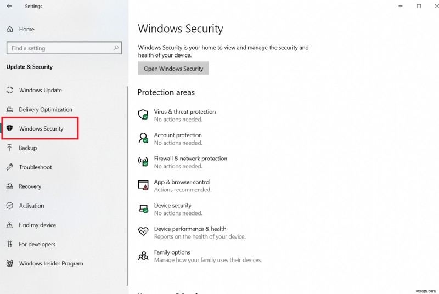Click the Account protection person icon

pos(143,138)
